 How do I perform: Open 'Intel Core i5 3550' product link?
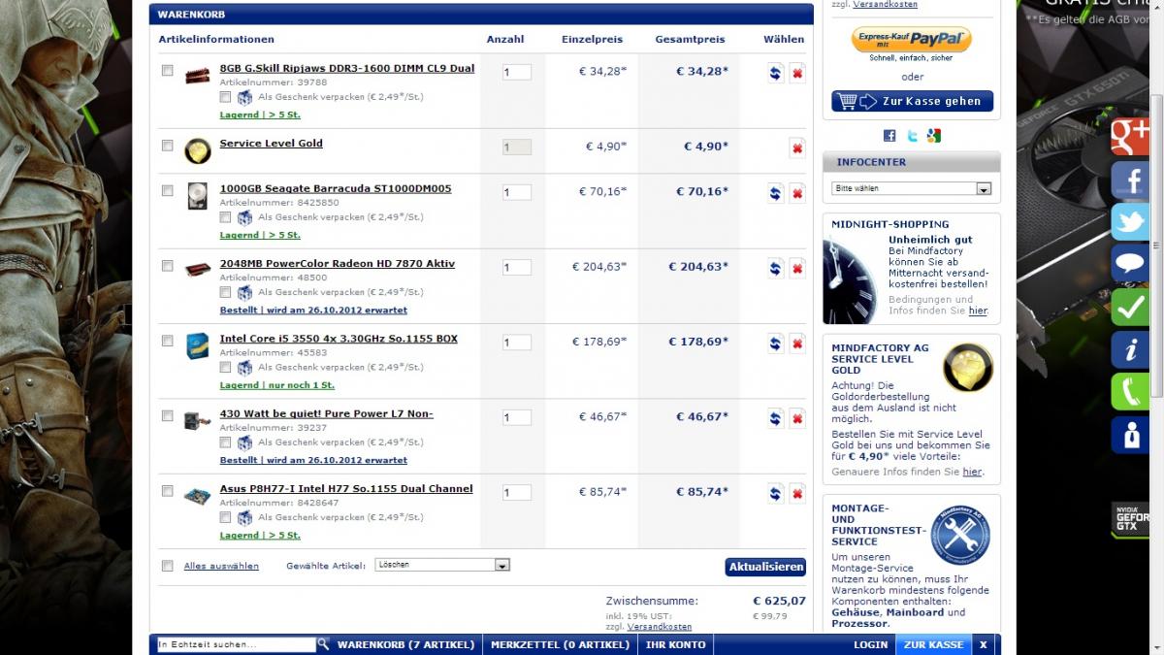coord(339,339)
